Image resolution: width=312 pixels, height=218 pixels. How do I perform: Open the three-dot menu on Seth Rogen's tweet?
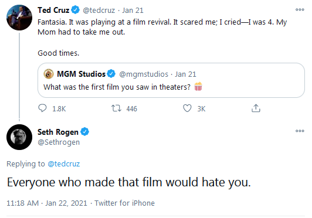click(300, 131)
